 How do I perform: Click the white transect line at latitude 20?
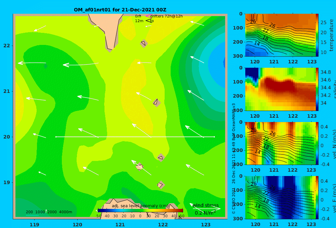tap(135, 137)
